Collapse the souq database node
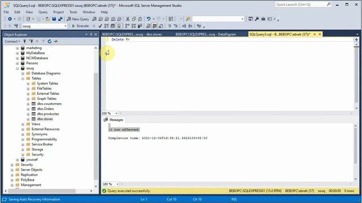The image size is (362, 203). (18, 68)
